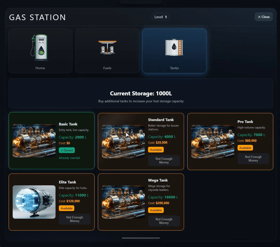Click Not Enough Money button for Standard Tank
Viewport: 280px width, 247px height.
pos(164,161)
